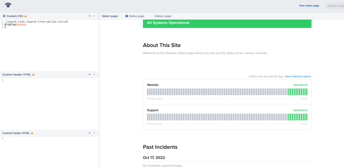Collapse Custom header HTML with up chevron

tap(90, 74)
